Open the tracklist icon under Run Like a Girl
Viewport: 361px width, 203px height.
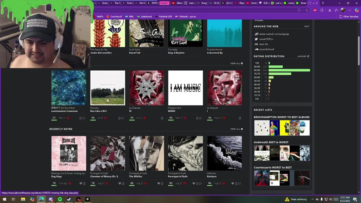(x=123, y=118)
